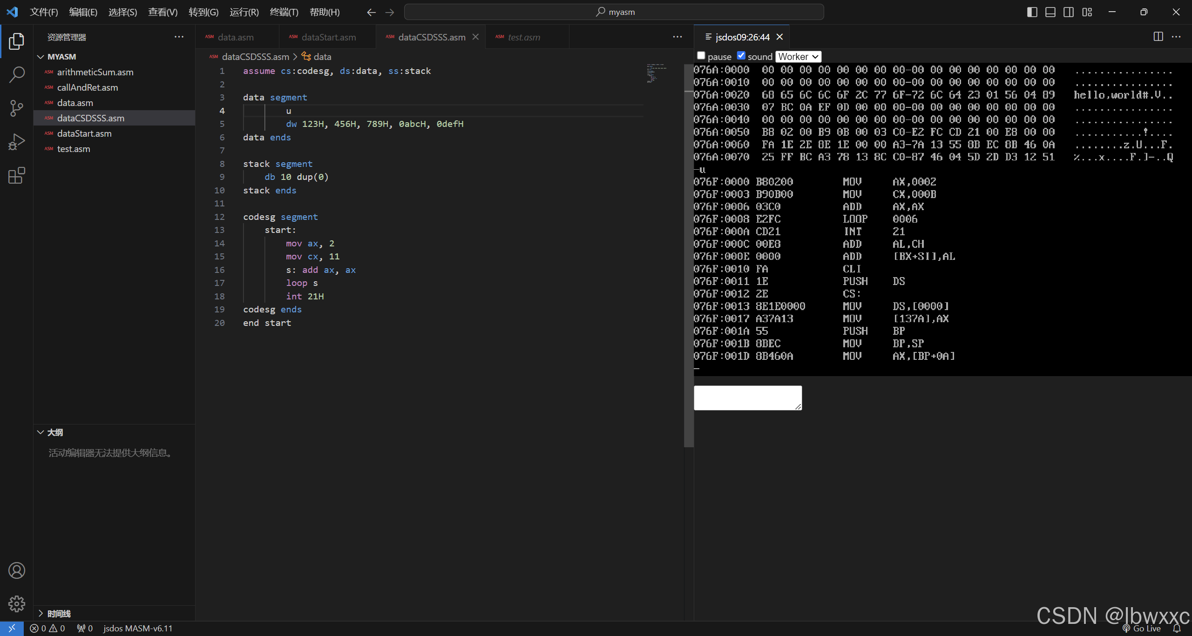Click the jsdos MASM-v6.11 status item
This screenshot has width=1192, height=636.
point(138,628)
